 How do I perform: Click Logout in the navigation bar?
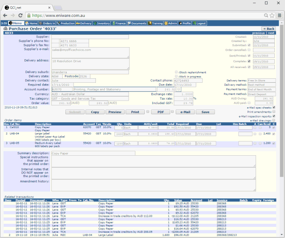(x=199, y=23)
